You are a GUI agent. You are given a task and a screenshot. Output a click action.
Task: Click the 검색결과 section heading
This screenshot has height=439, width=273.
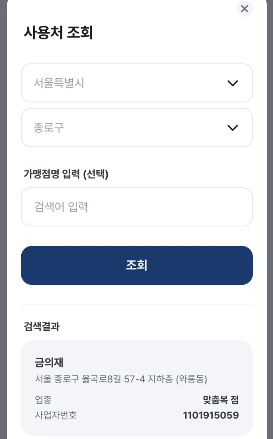point(42,327)
